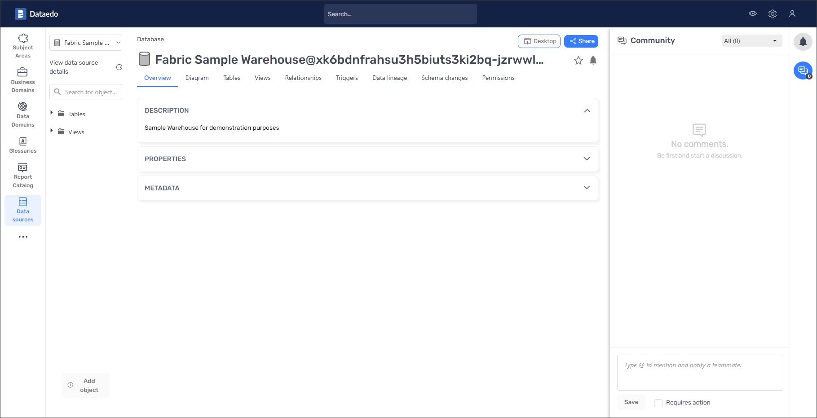Open Data Domains section
The image size is (817, 418).
[23, 115]
